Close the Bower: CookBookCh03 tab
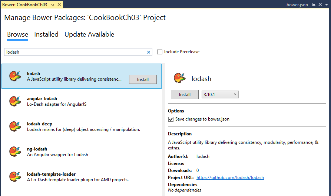 [x=59, y=5]
